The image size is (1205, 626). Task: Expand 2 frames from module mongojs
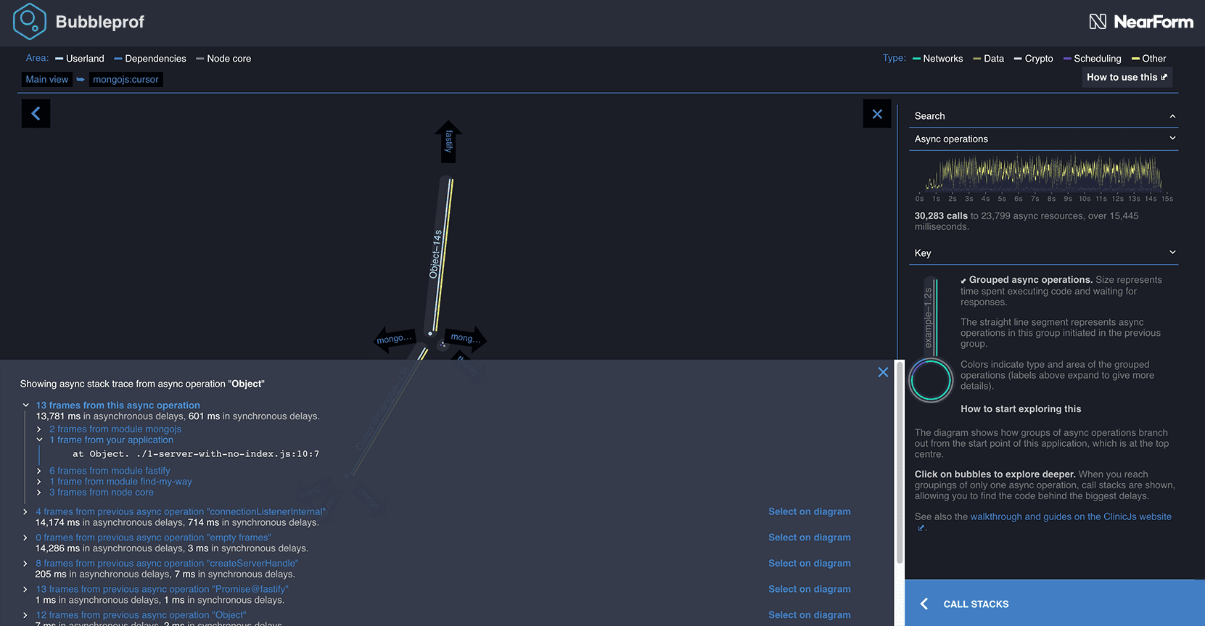point(115,429)
